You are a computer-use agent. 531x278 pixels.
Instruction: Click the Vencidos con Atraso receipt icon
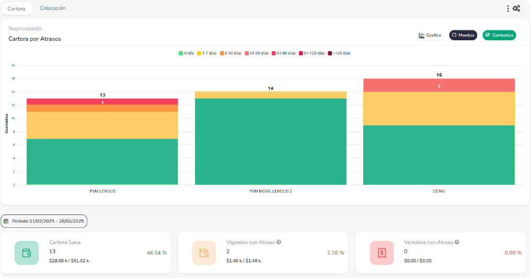click(382, 253)
